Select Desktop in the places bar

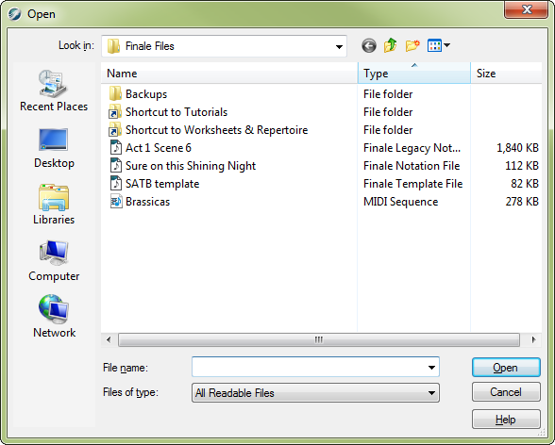[x=54, y=148]
